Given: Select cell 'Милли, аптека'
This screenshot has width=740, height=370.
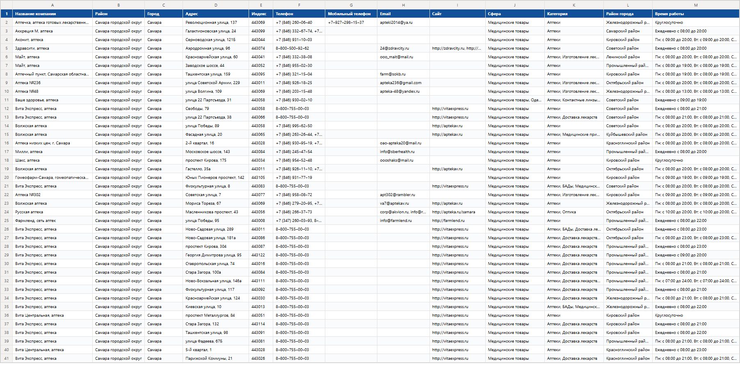Looking at the screenshot, I should [53, 152].
